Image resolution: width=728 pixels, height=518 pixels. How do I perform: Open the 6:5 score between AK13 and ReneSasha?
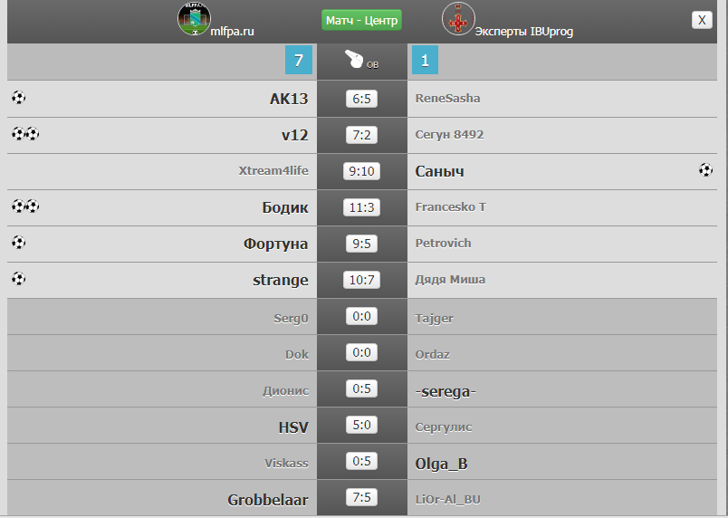pos(361,99)
